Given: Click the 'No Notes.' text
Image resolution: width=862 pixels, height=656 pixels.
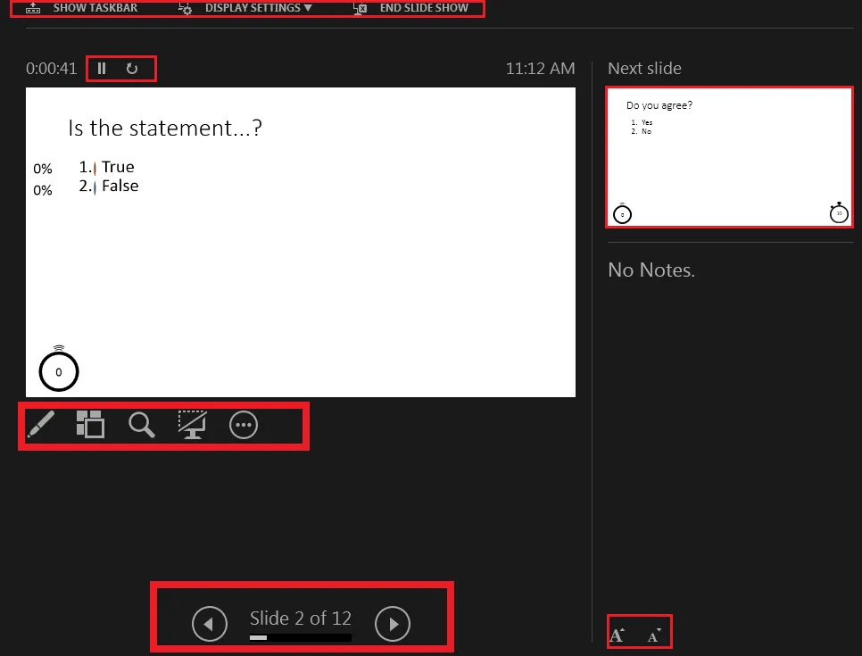Looking at the screenshot, I should (x=651, y=270).
